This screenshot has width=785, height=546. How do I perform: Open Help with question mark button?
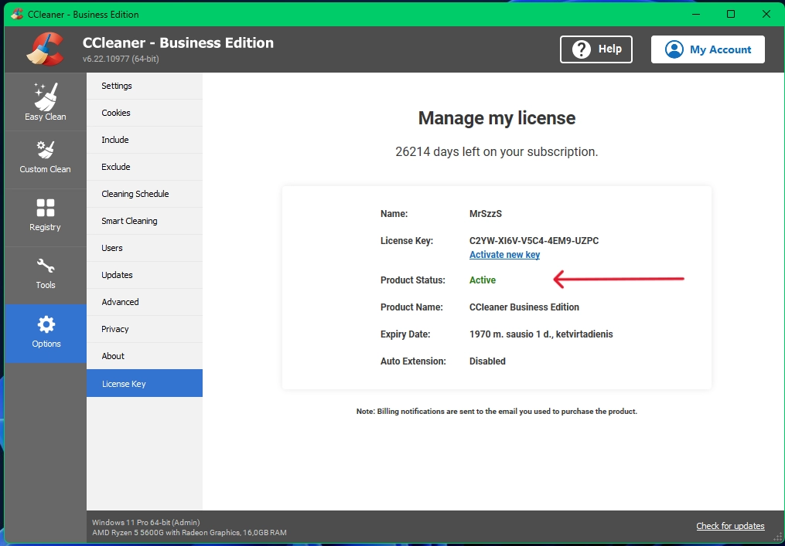tap(596, 49)
